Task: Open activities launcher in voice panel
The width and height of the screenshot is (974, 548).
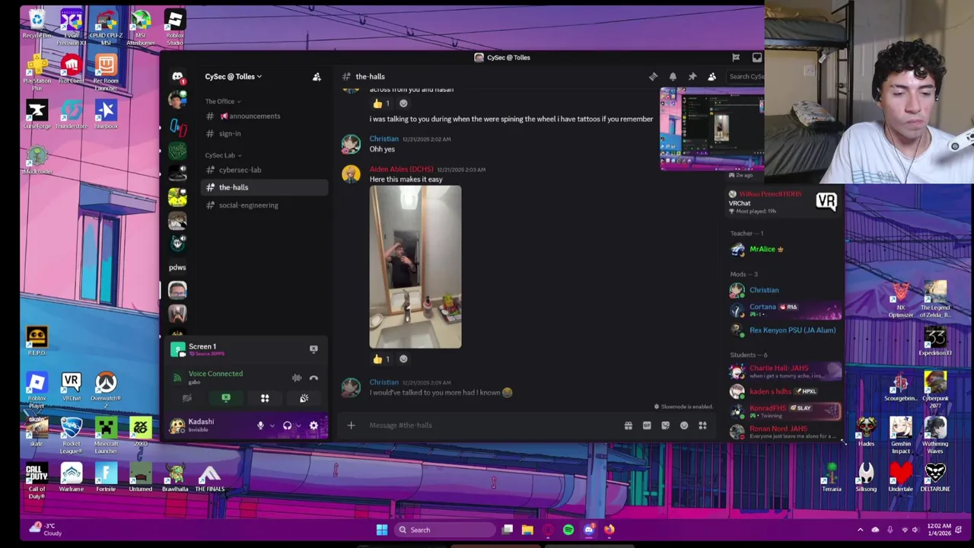Action: pos(265,398)
